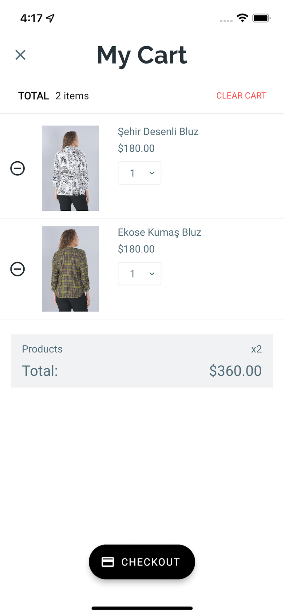Close the My Cart screen with X
This screenshot has height=616, width=284.
pos(20,55)
